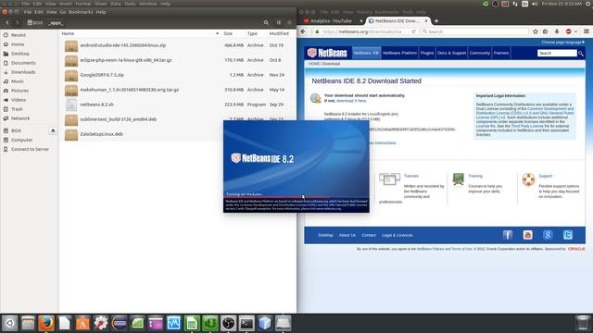Click 'Choose page language' selector

(562, 43)
